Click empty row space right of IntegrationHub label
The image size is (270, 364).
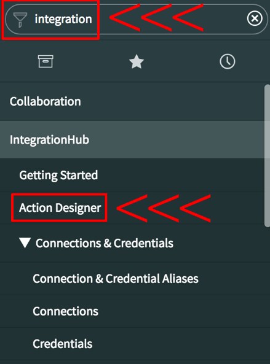(x=177, y=139)
